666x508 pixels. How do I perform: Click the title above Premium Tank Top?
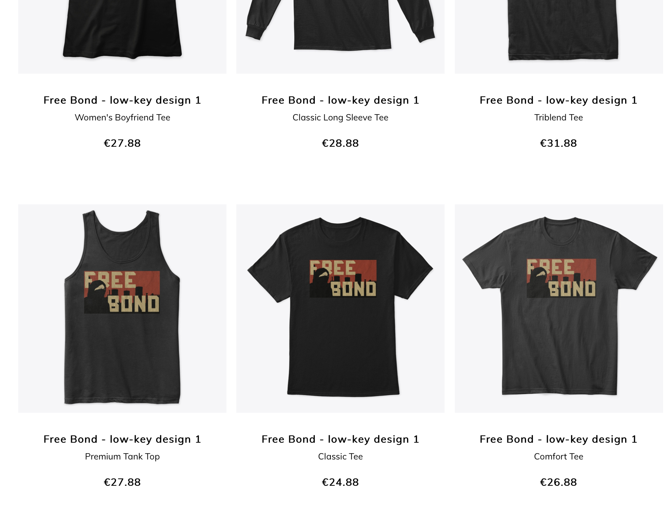point(122,439)
